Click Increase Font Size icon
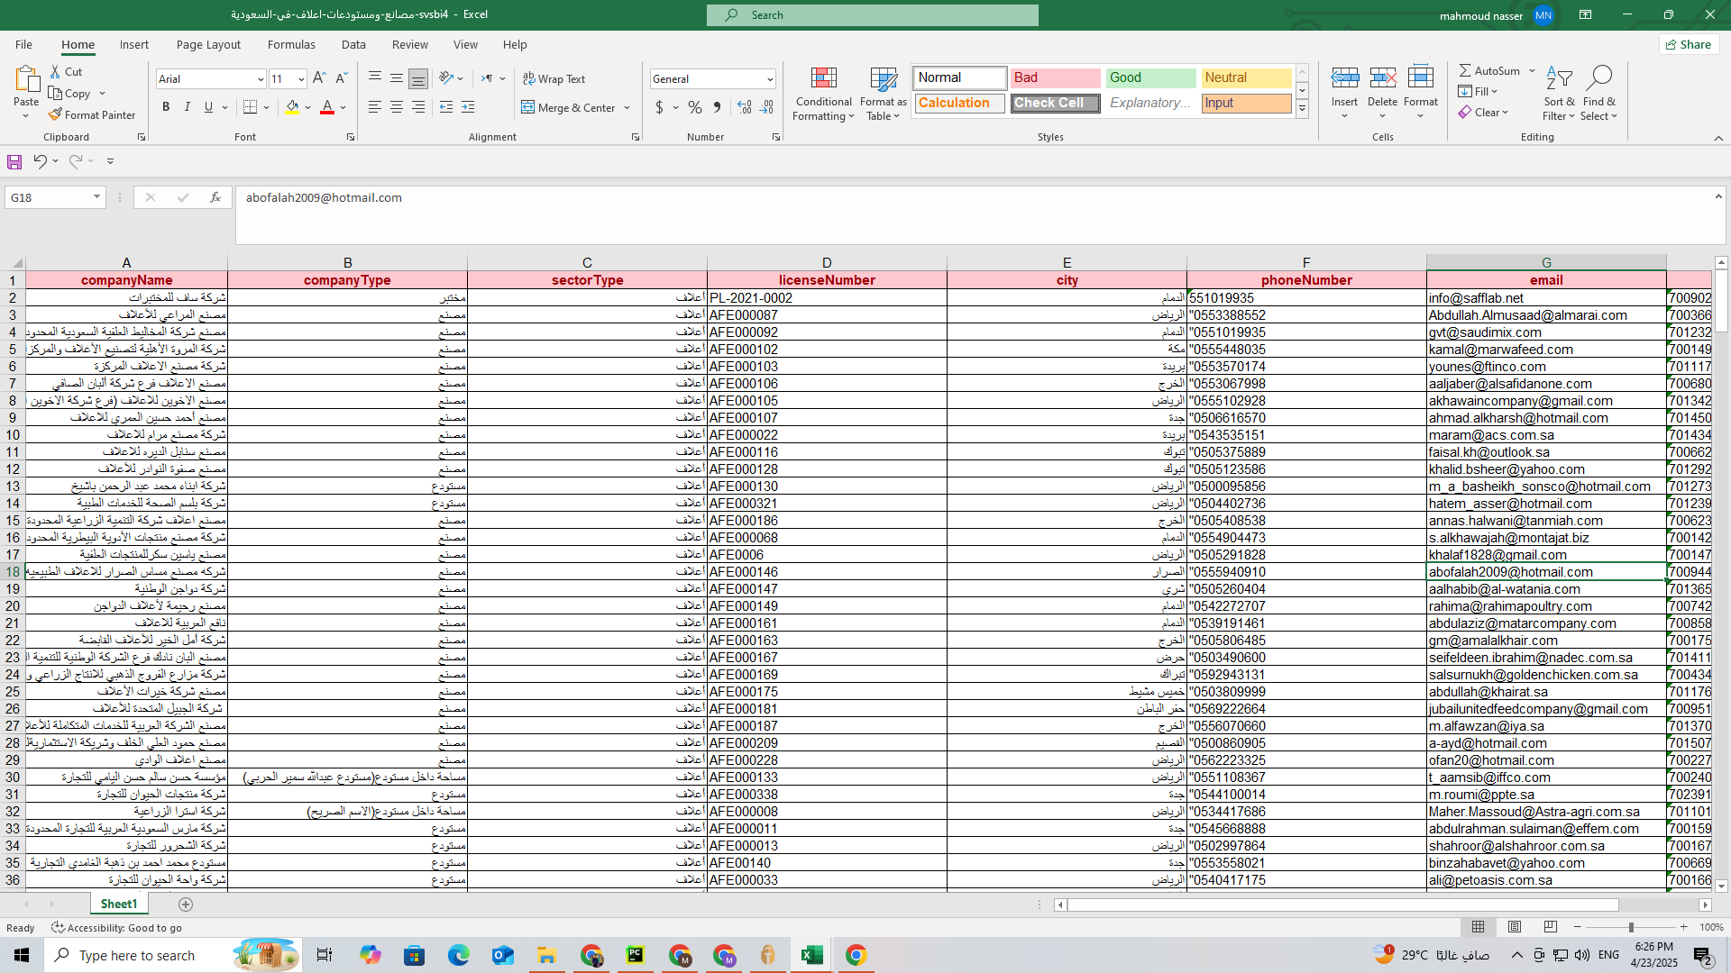The height and width of the screenshot is (973, 1731). click(x=319, y=79)
